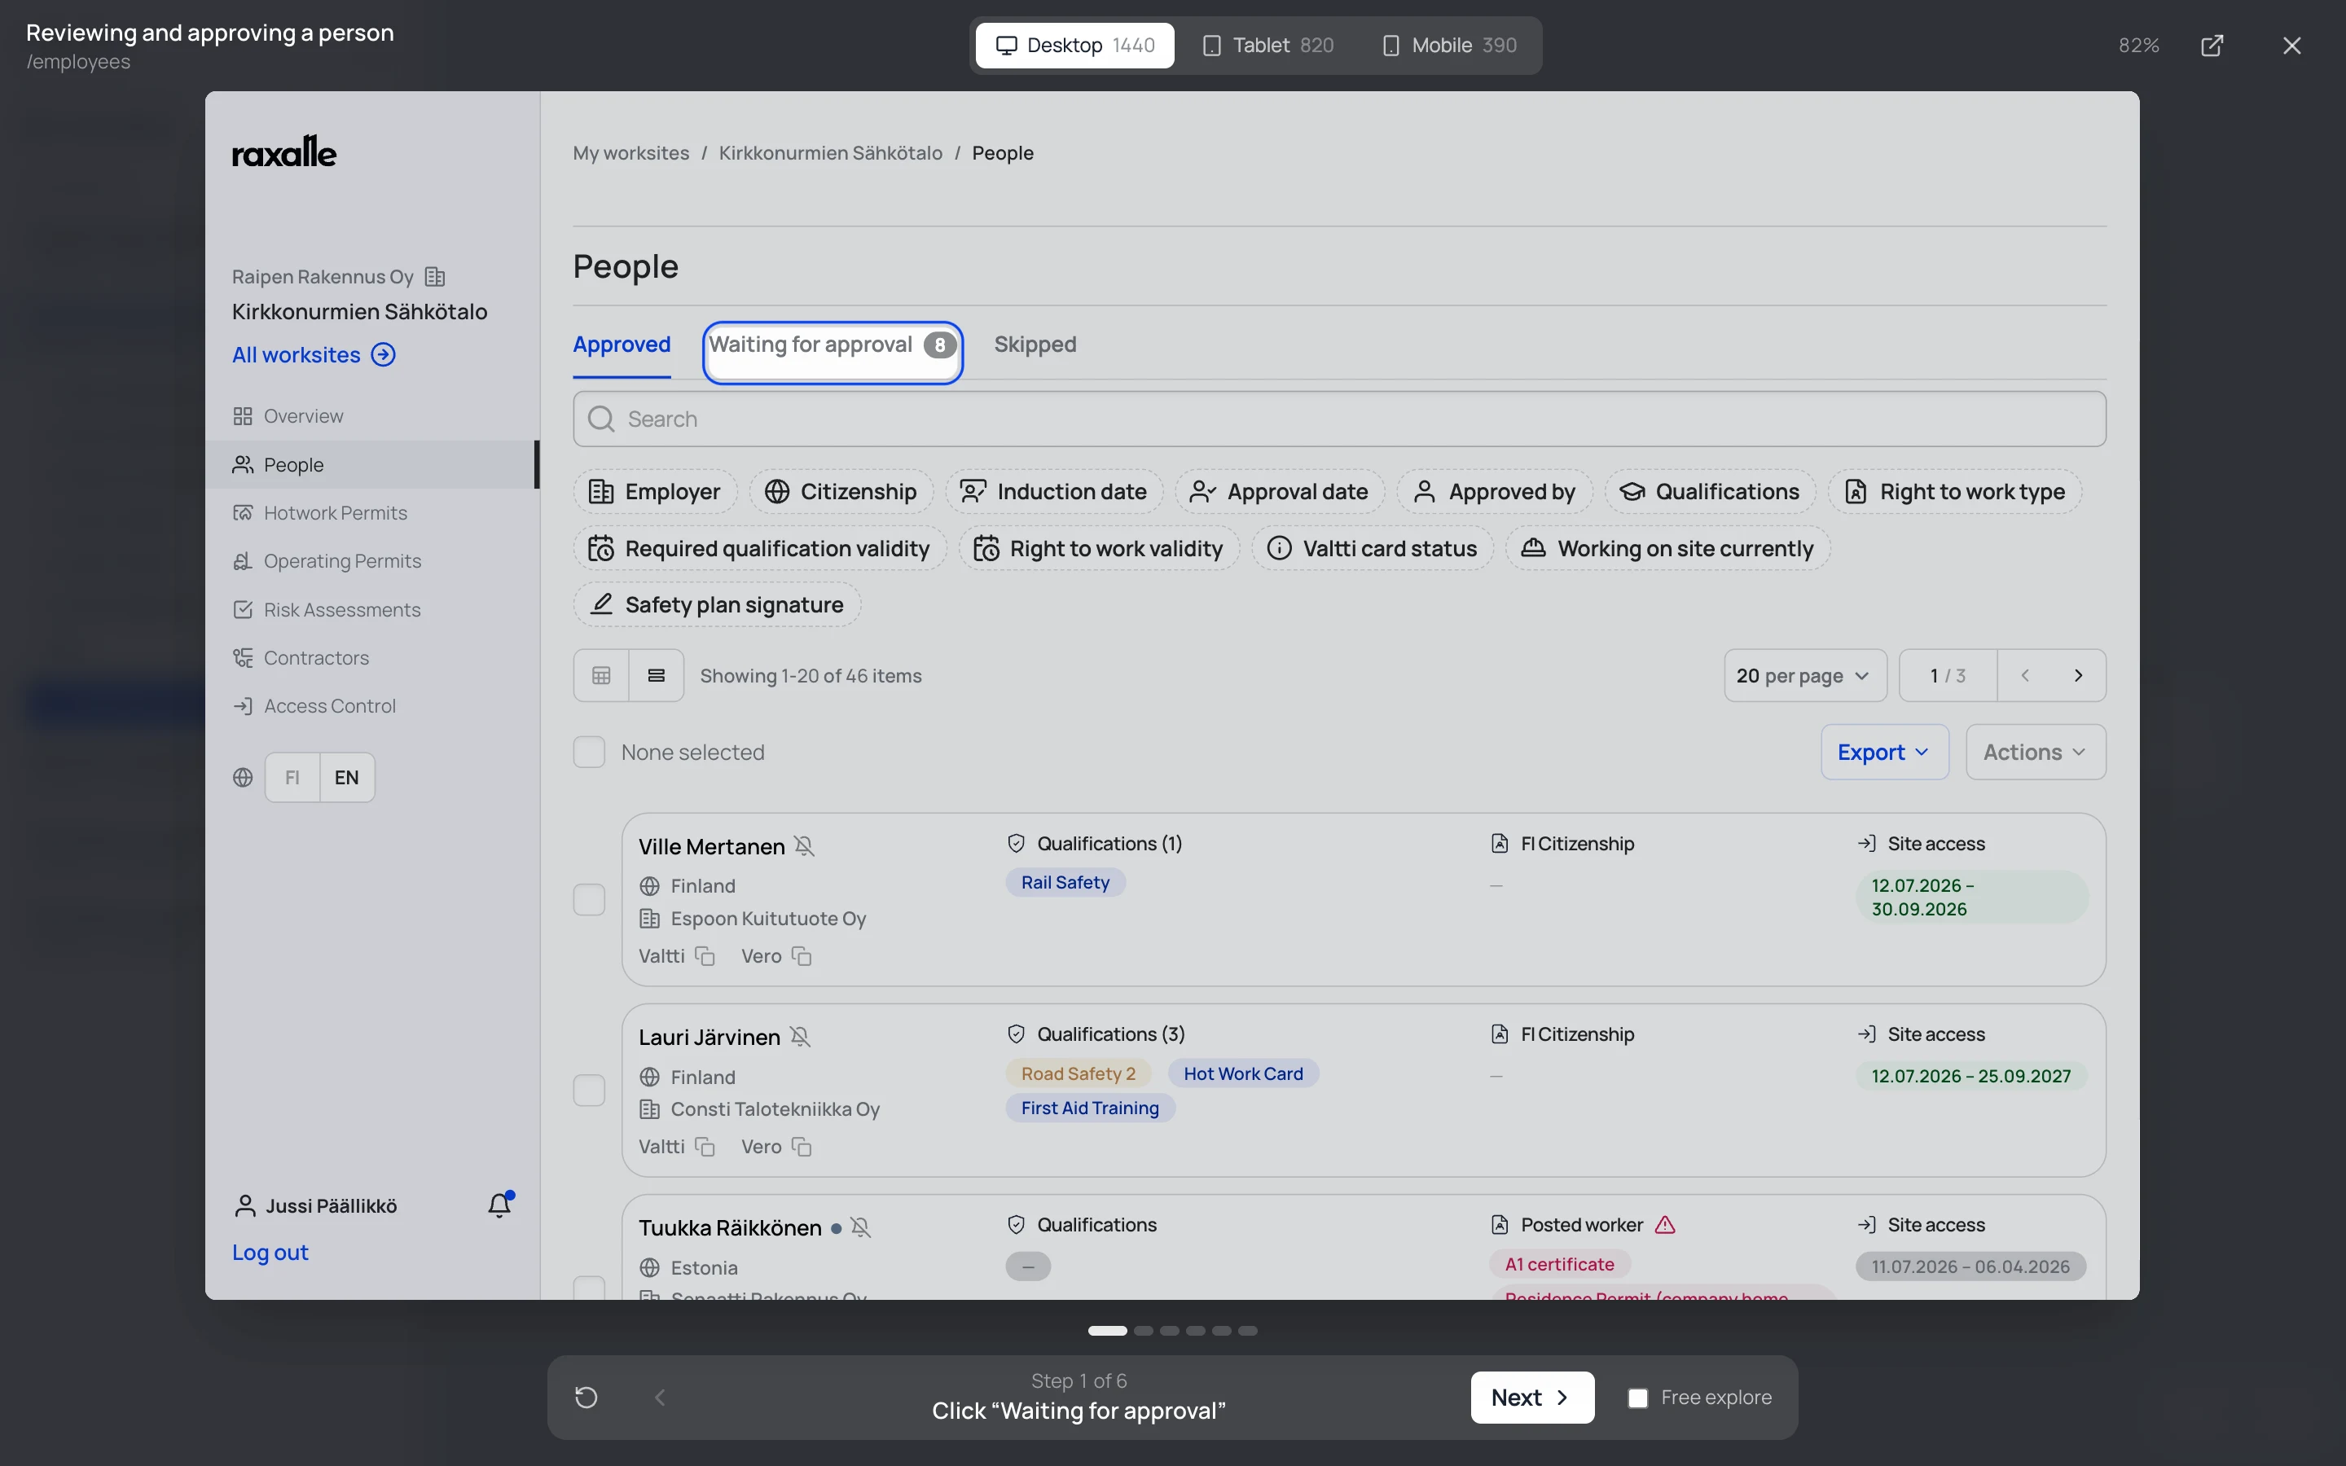Click muted bell icon beside Lauri Järvinen
This screenshot has width=2346, height=1466.
coord(800,1037)
